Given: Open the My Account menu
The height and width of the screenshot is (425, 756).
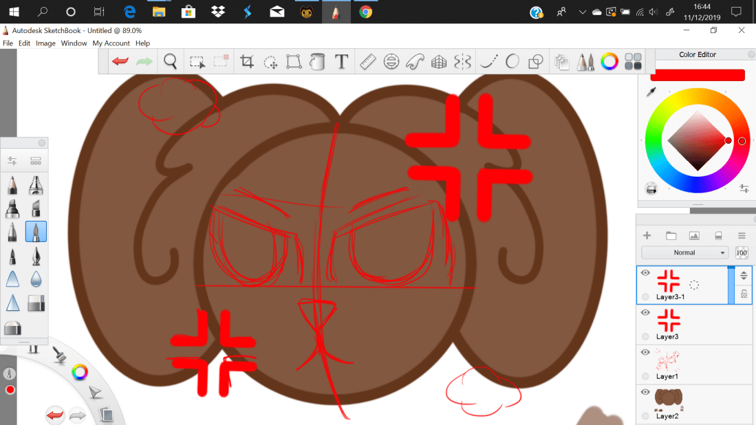Looking at the screenshot, I should click(111, 43).
